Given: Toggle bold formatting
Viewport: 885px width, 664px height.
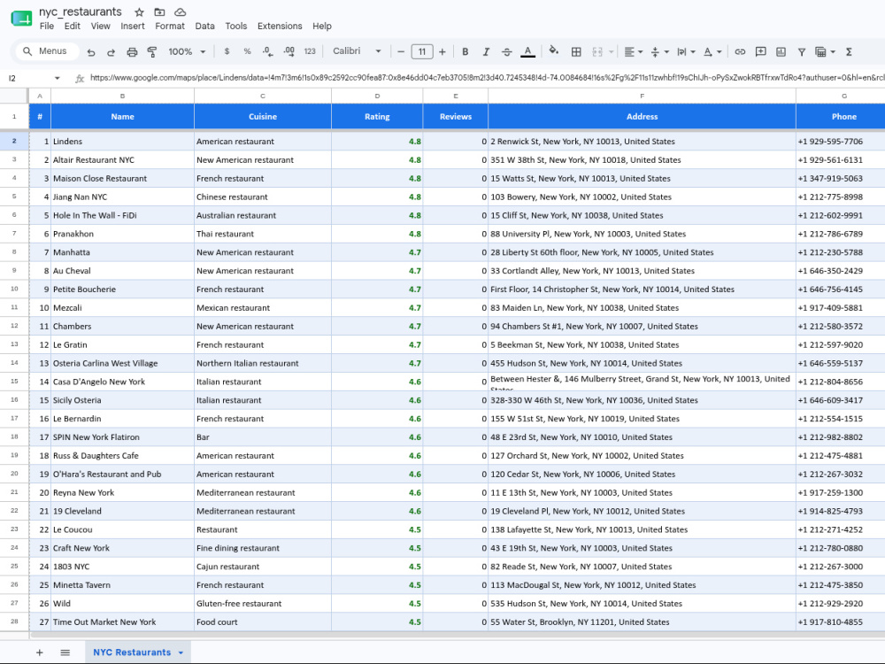Looking at the screenshot, I should (x=466, y=51).
